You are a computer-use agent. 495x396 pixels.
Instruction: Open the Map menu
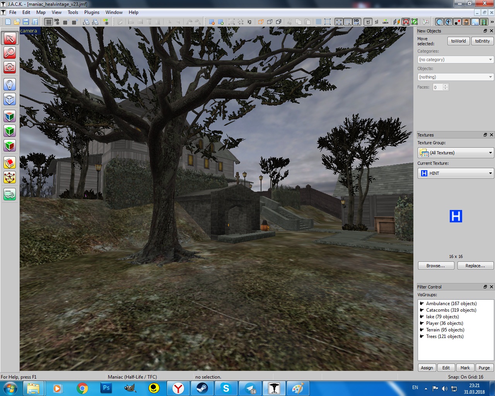[41, 12]
